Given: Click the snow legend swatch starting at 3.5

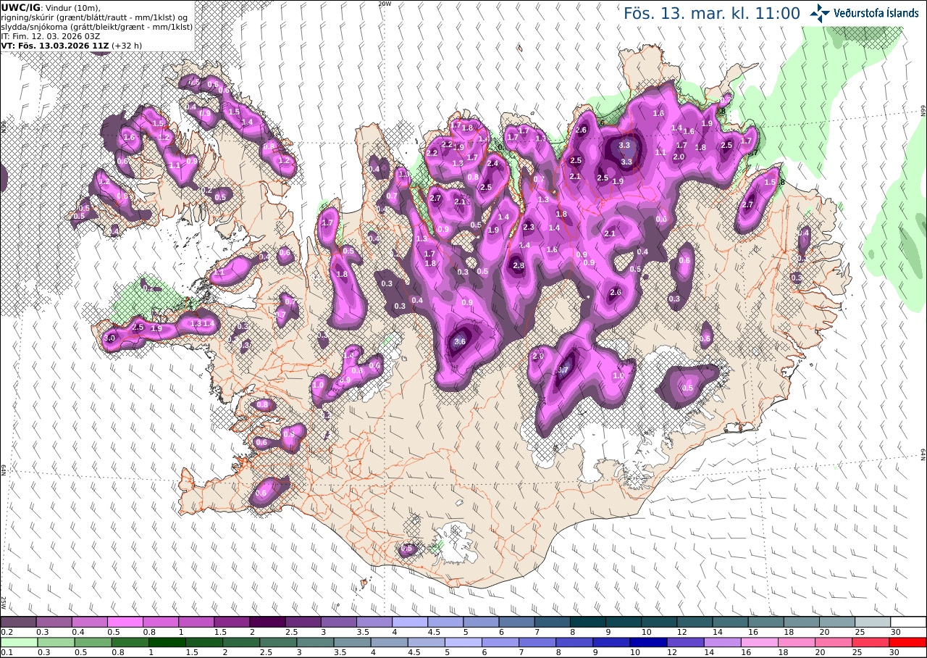Looking at the screenshot, I should pos(374,622).
